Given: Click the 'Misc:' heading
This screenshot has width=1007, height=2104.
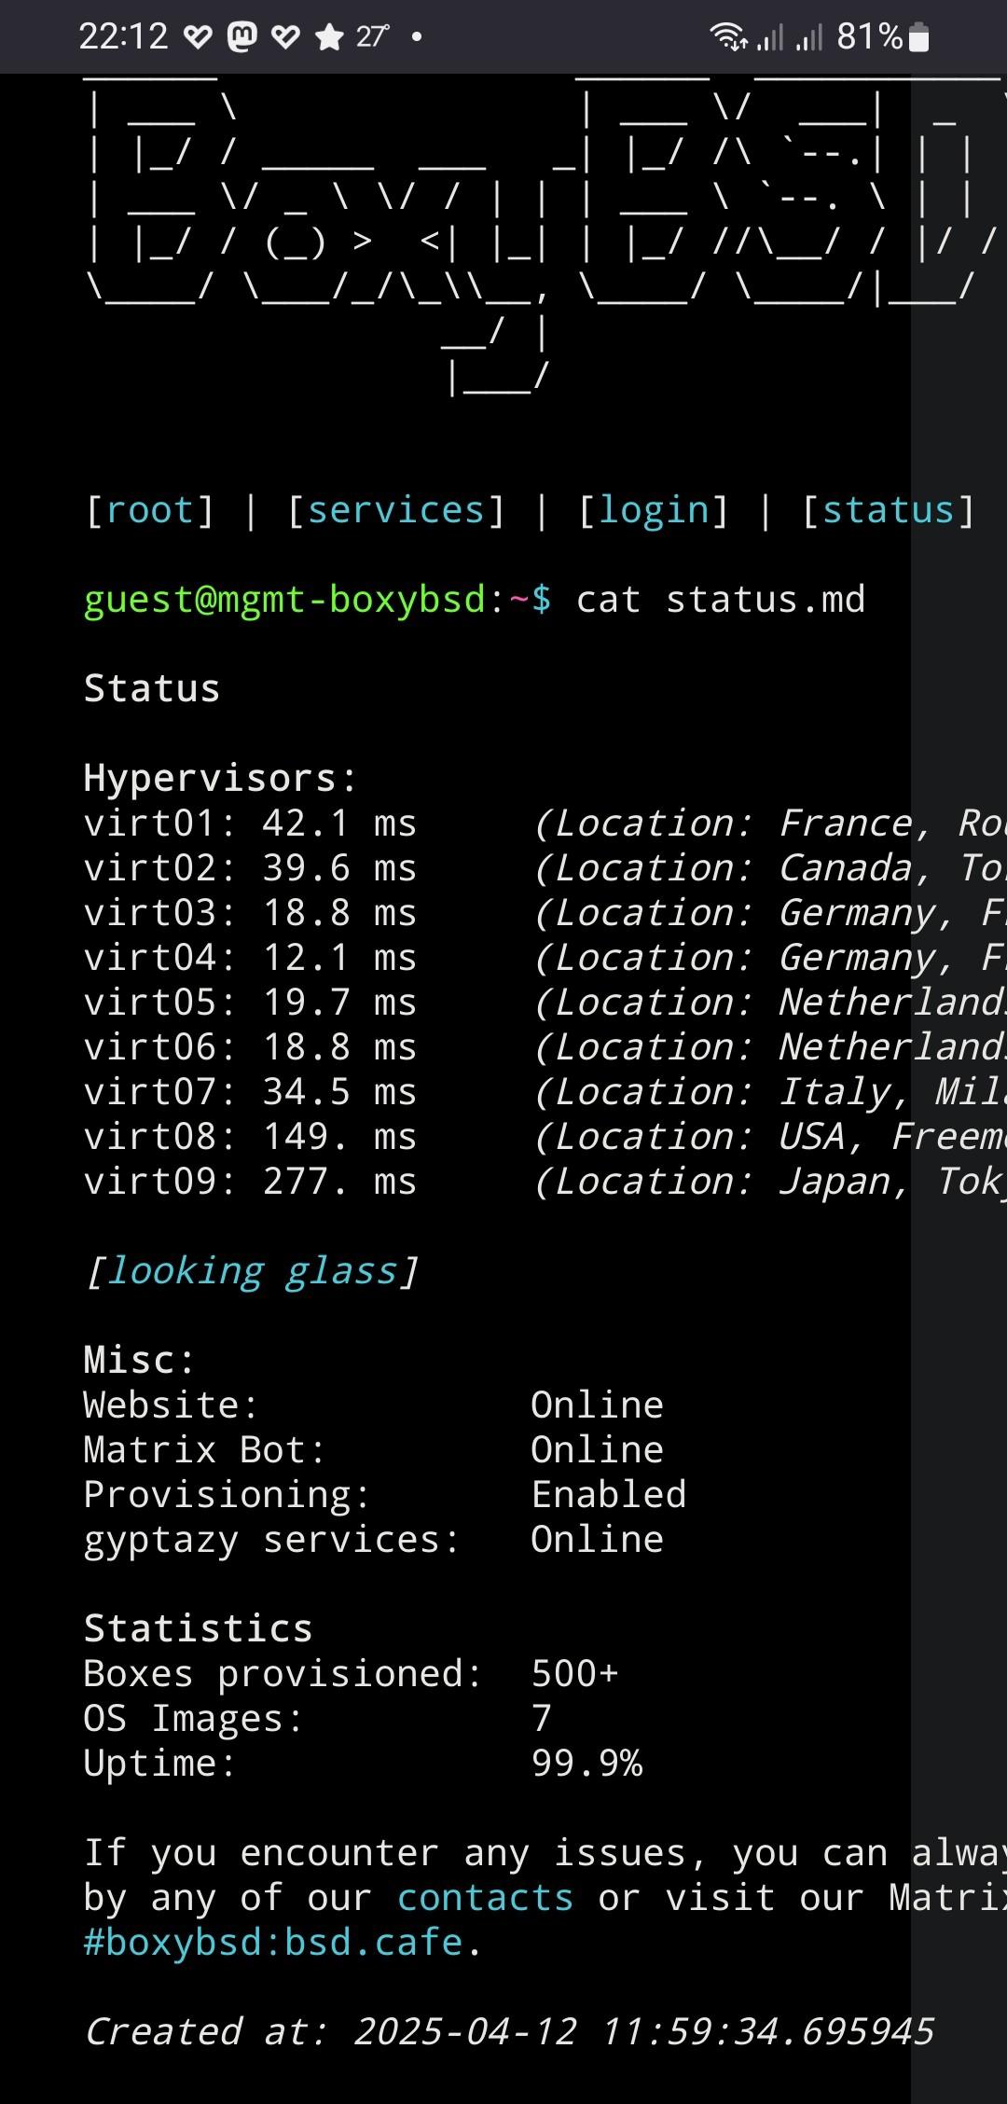Looking at the screenshot, I should tap(139, 1361).
